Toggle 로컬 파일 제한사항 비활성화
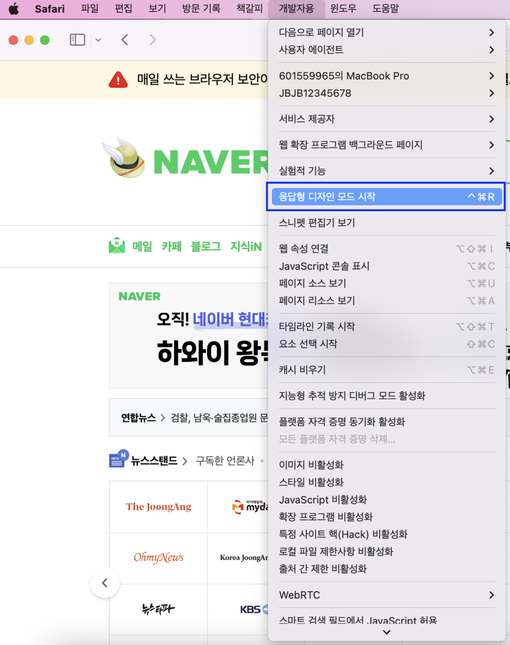 click(x=386, y=552)
